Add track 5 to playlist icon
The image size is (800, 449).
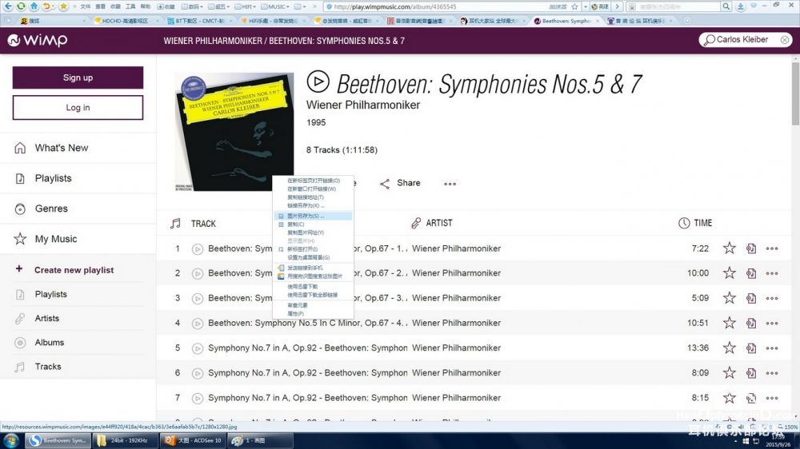pos(751,348)
